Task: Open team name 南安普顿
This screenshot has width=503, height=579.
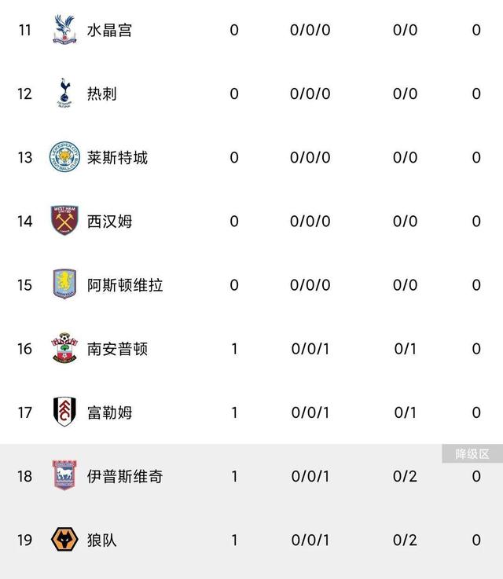Action: click(117, 348)
